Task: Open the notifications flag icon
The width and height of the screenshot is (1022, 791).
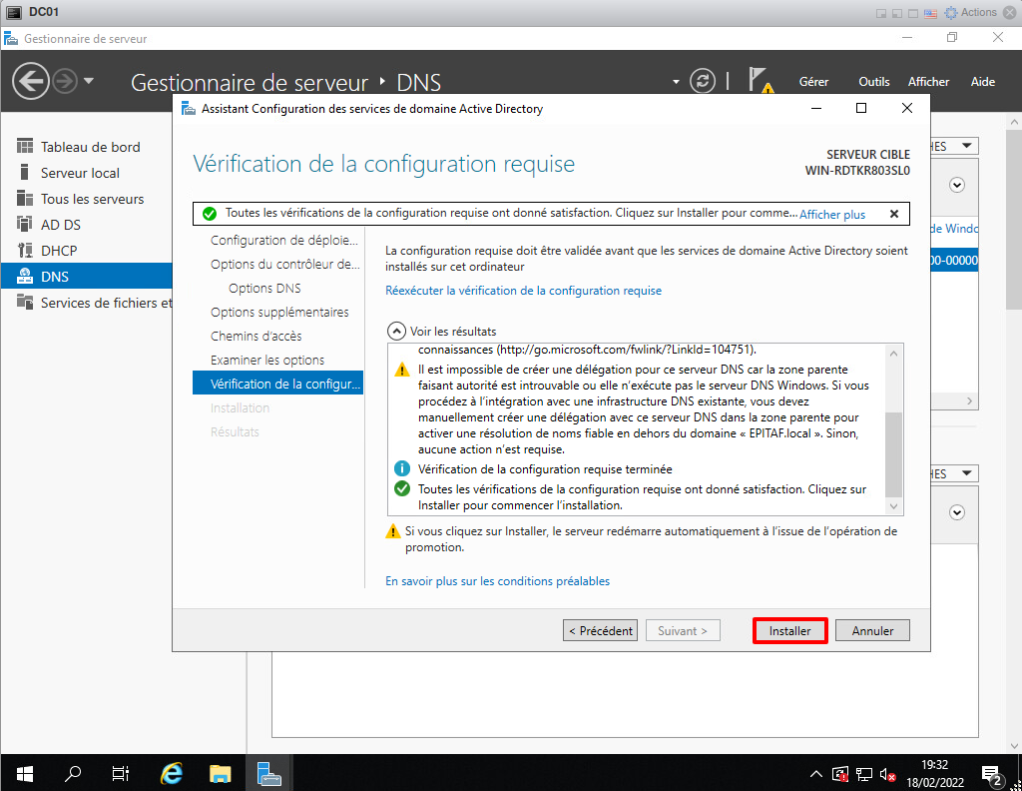Action: click(760, 81)
